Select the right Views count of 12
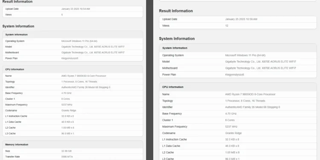 click(x=227, y=26)
